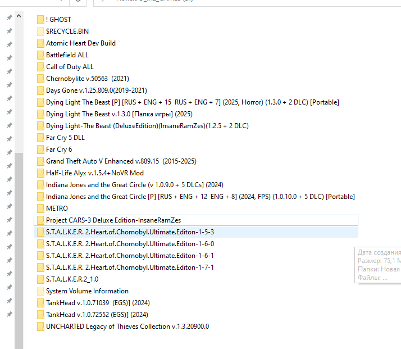Viewport: 401px width, 349px height.
Task: Select TankHead v.1.0.72552 folder icon
Action: [x=40, y=315]
